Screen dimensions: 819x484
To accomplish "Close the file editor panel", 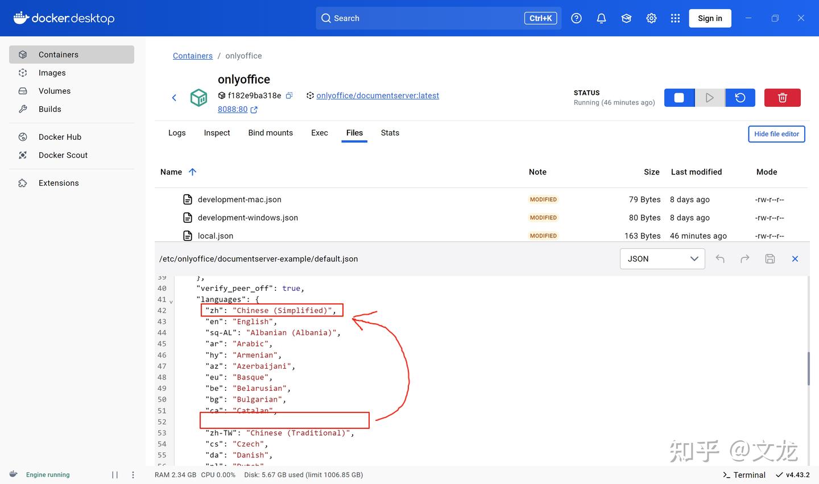I will pos(795,258).
